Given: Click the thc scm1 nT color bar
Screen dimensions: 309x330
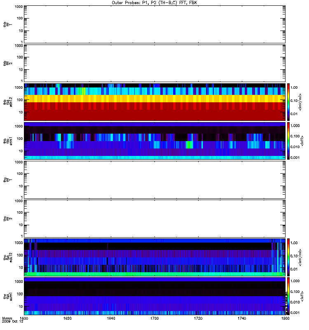Looking at the screenshot, I should pos(288,296).
